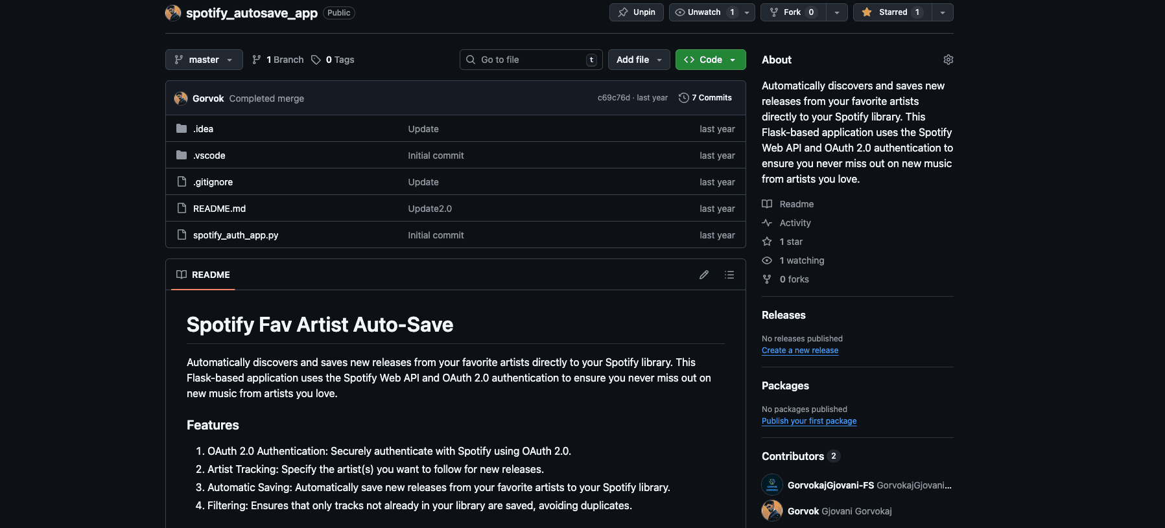Open the repository settings gear in About
The height and width of the screenshot is (528, 1165).
click(948, 60)
